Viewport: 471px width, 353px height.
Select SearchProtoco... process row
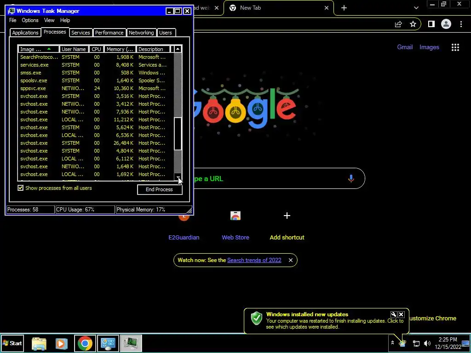[95, 57]
